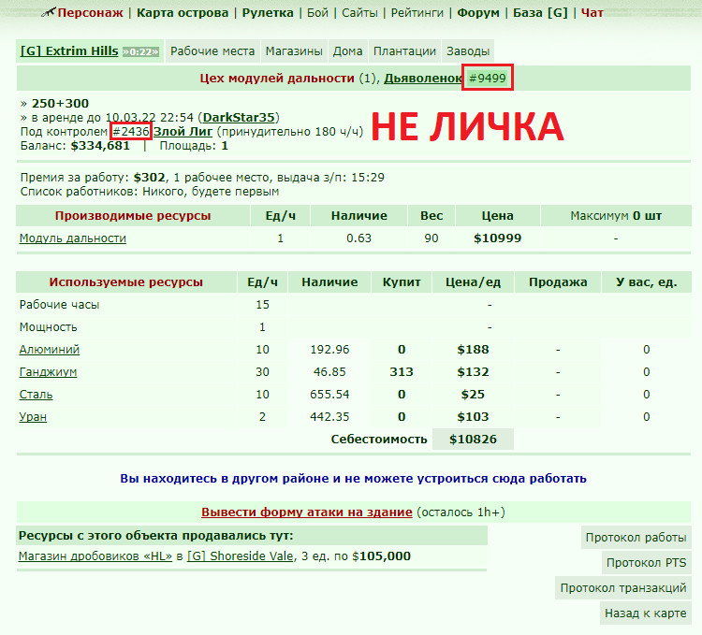
Task: Click the »0:22» timer badge
Action: (140, 51)
